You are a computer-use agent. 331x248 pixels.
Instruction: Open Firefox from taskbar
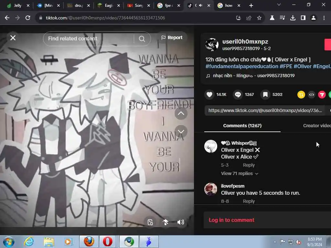point(89,242)
